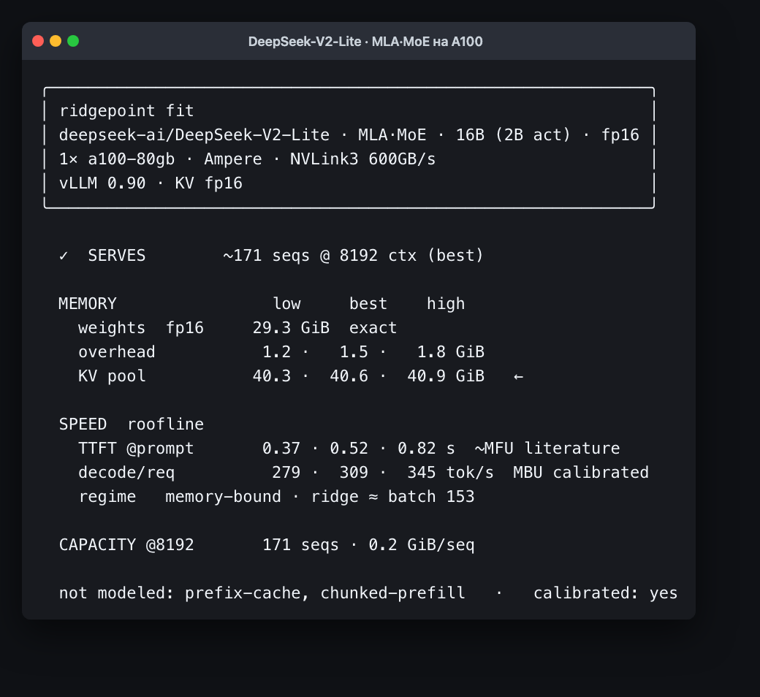Click '345 tok/s' decode high value

click(451, 473)
